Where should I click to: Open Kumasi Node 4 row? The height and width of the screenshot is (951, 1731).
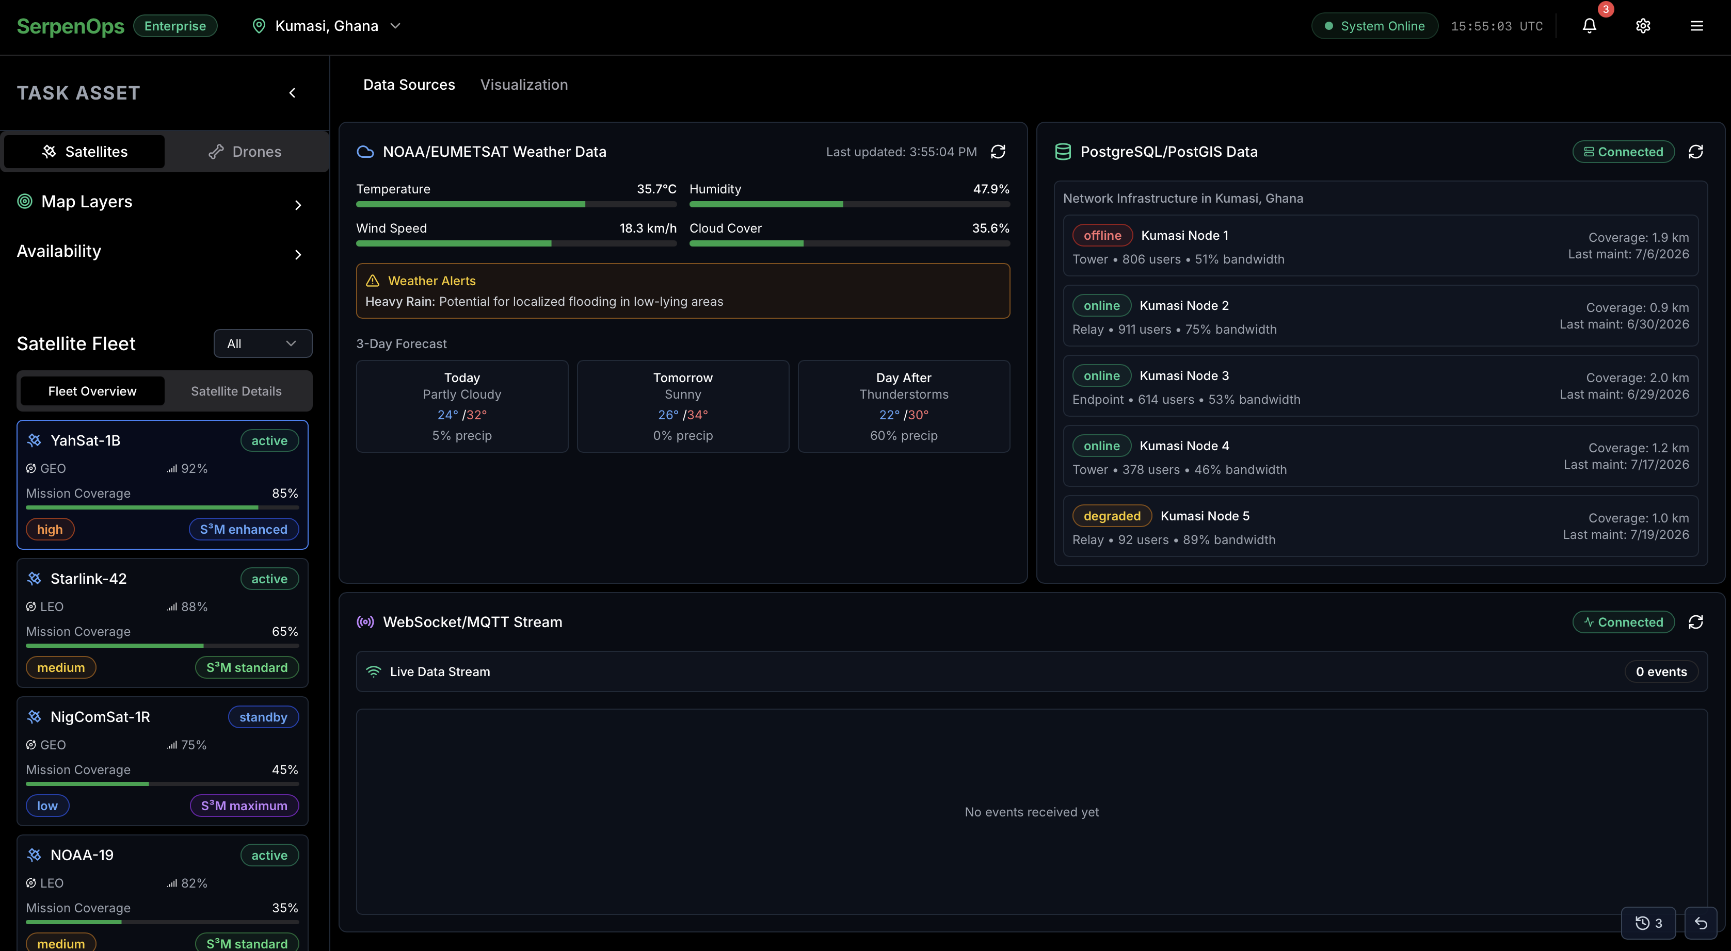tap(1380, 456)
